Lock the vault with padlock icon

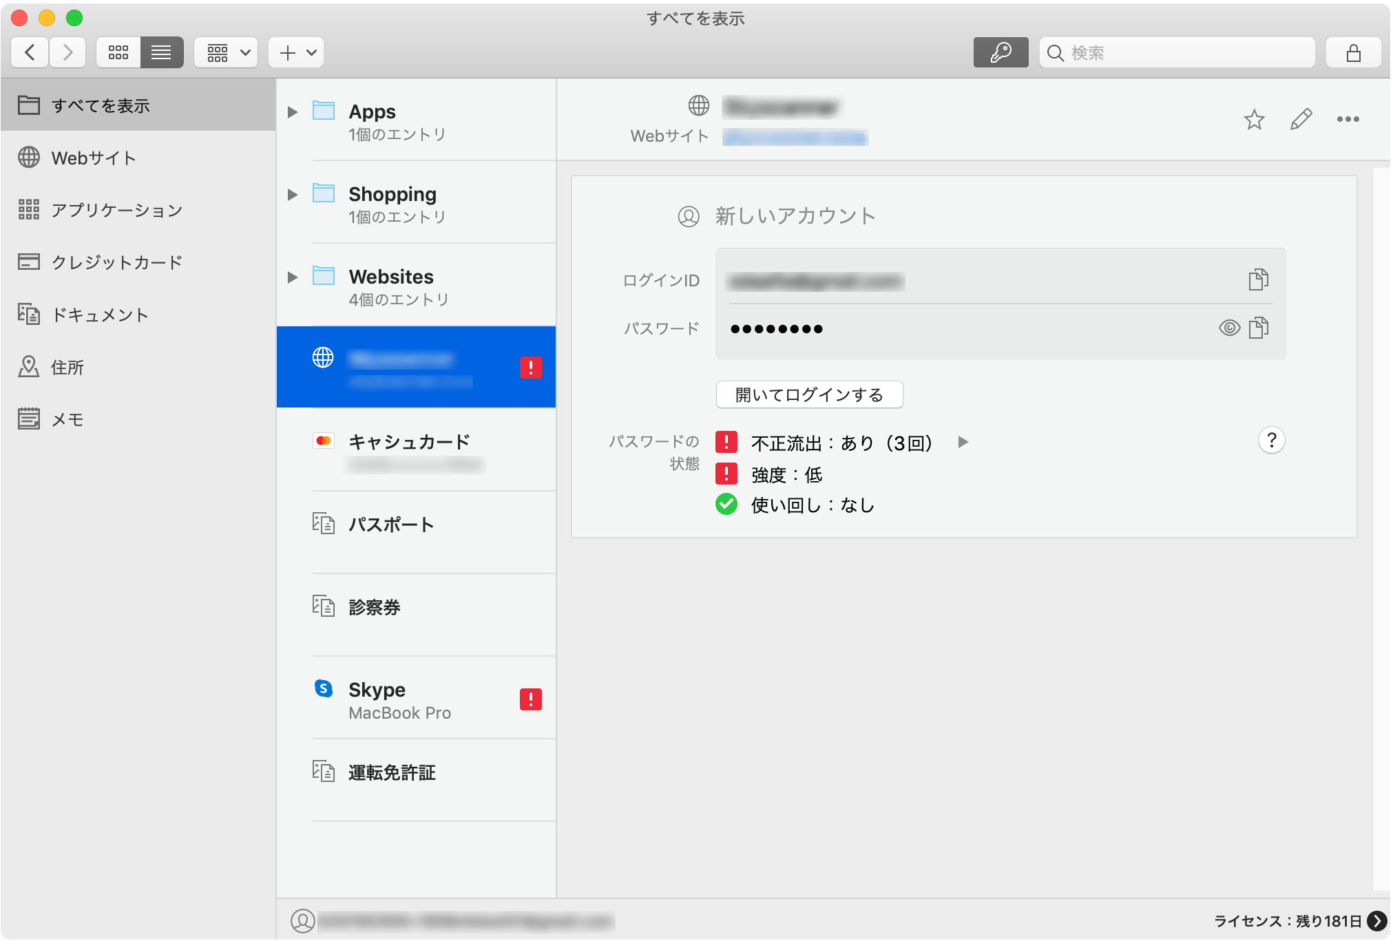[1353, 52]
